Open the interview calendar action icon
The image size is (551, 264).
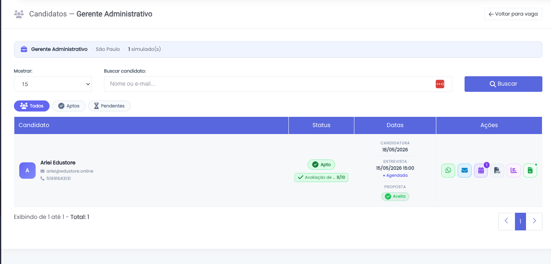[481, 171]
